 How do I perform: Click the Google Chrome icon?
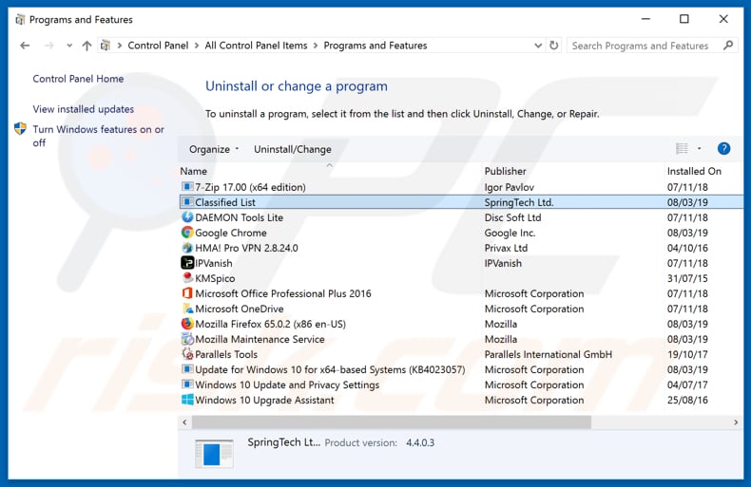tap(187, 233)
